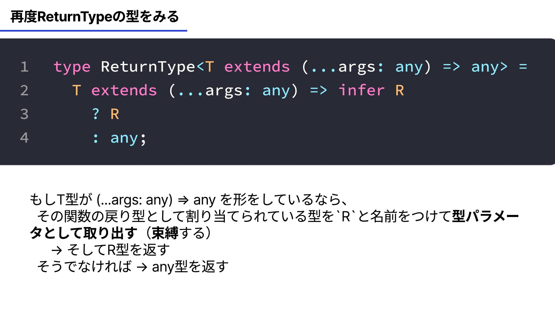Click the trailing equals sign on line 1

point(523,67)
